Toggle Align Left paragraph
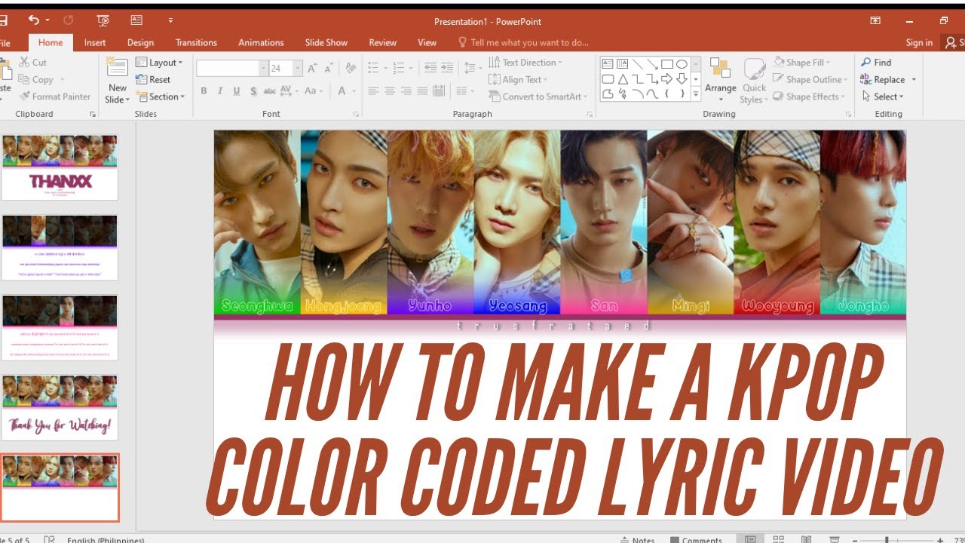 373,91
